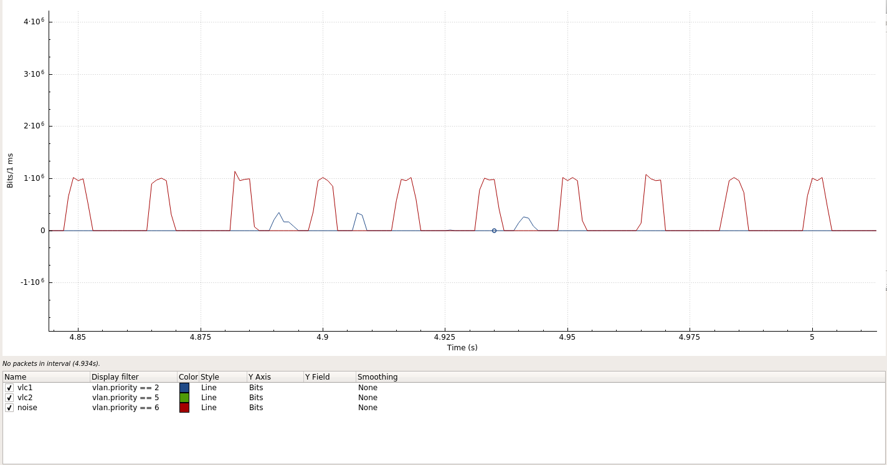Click the -1·10⁶ tick label on Y axis
The image size is (887, 465).
[33, 282]
